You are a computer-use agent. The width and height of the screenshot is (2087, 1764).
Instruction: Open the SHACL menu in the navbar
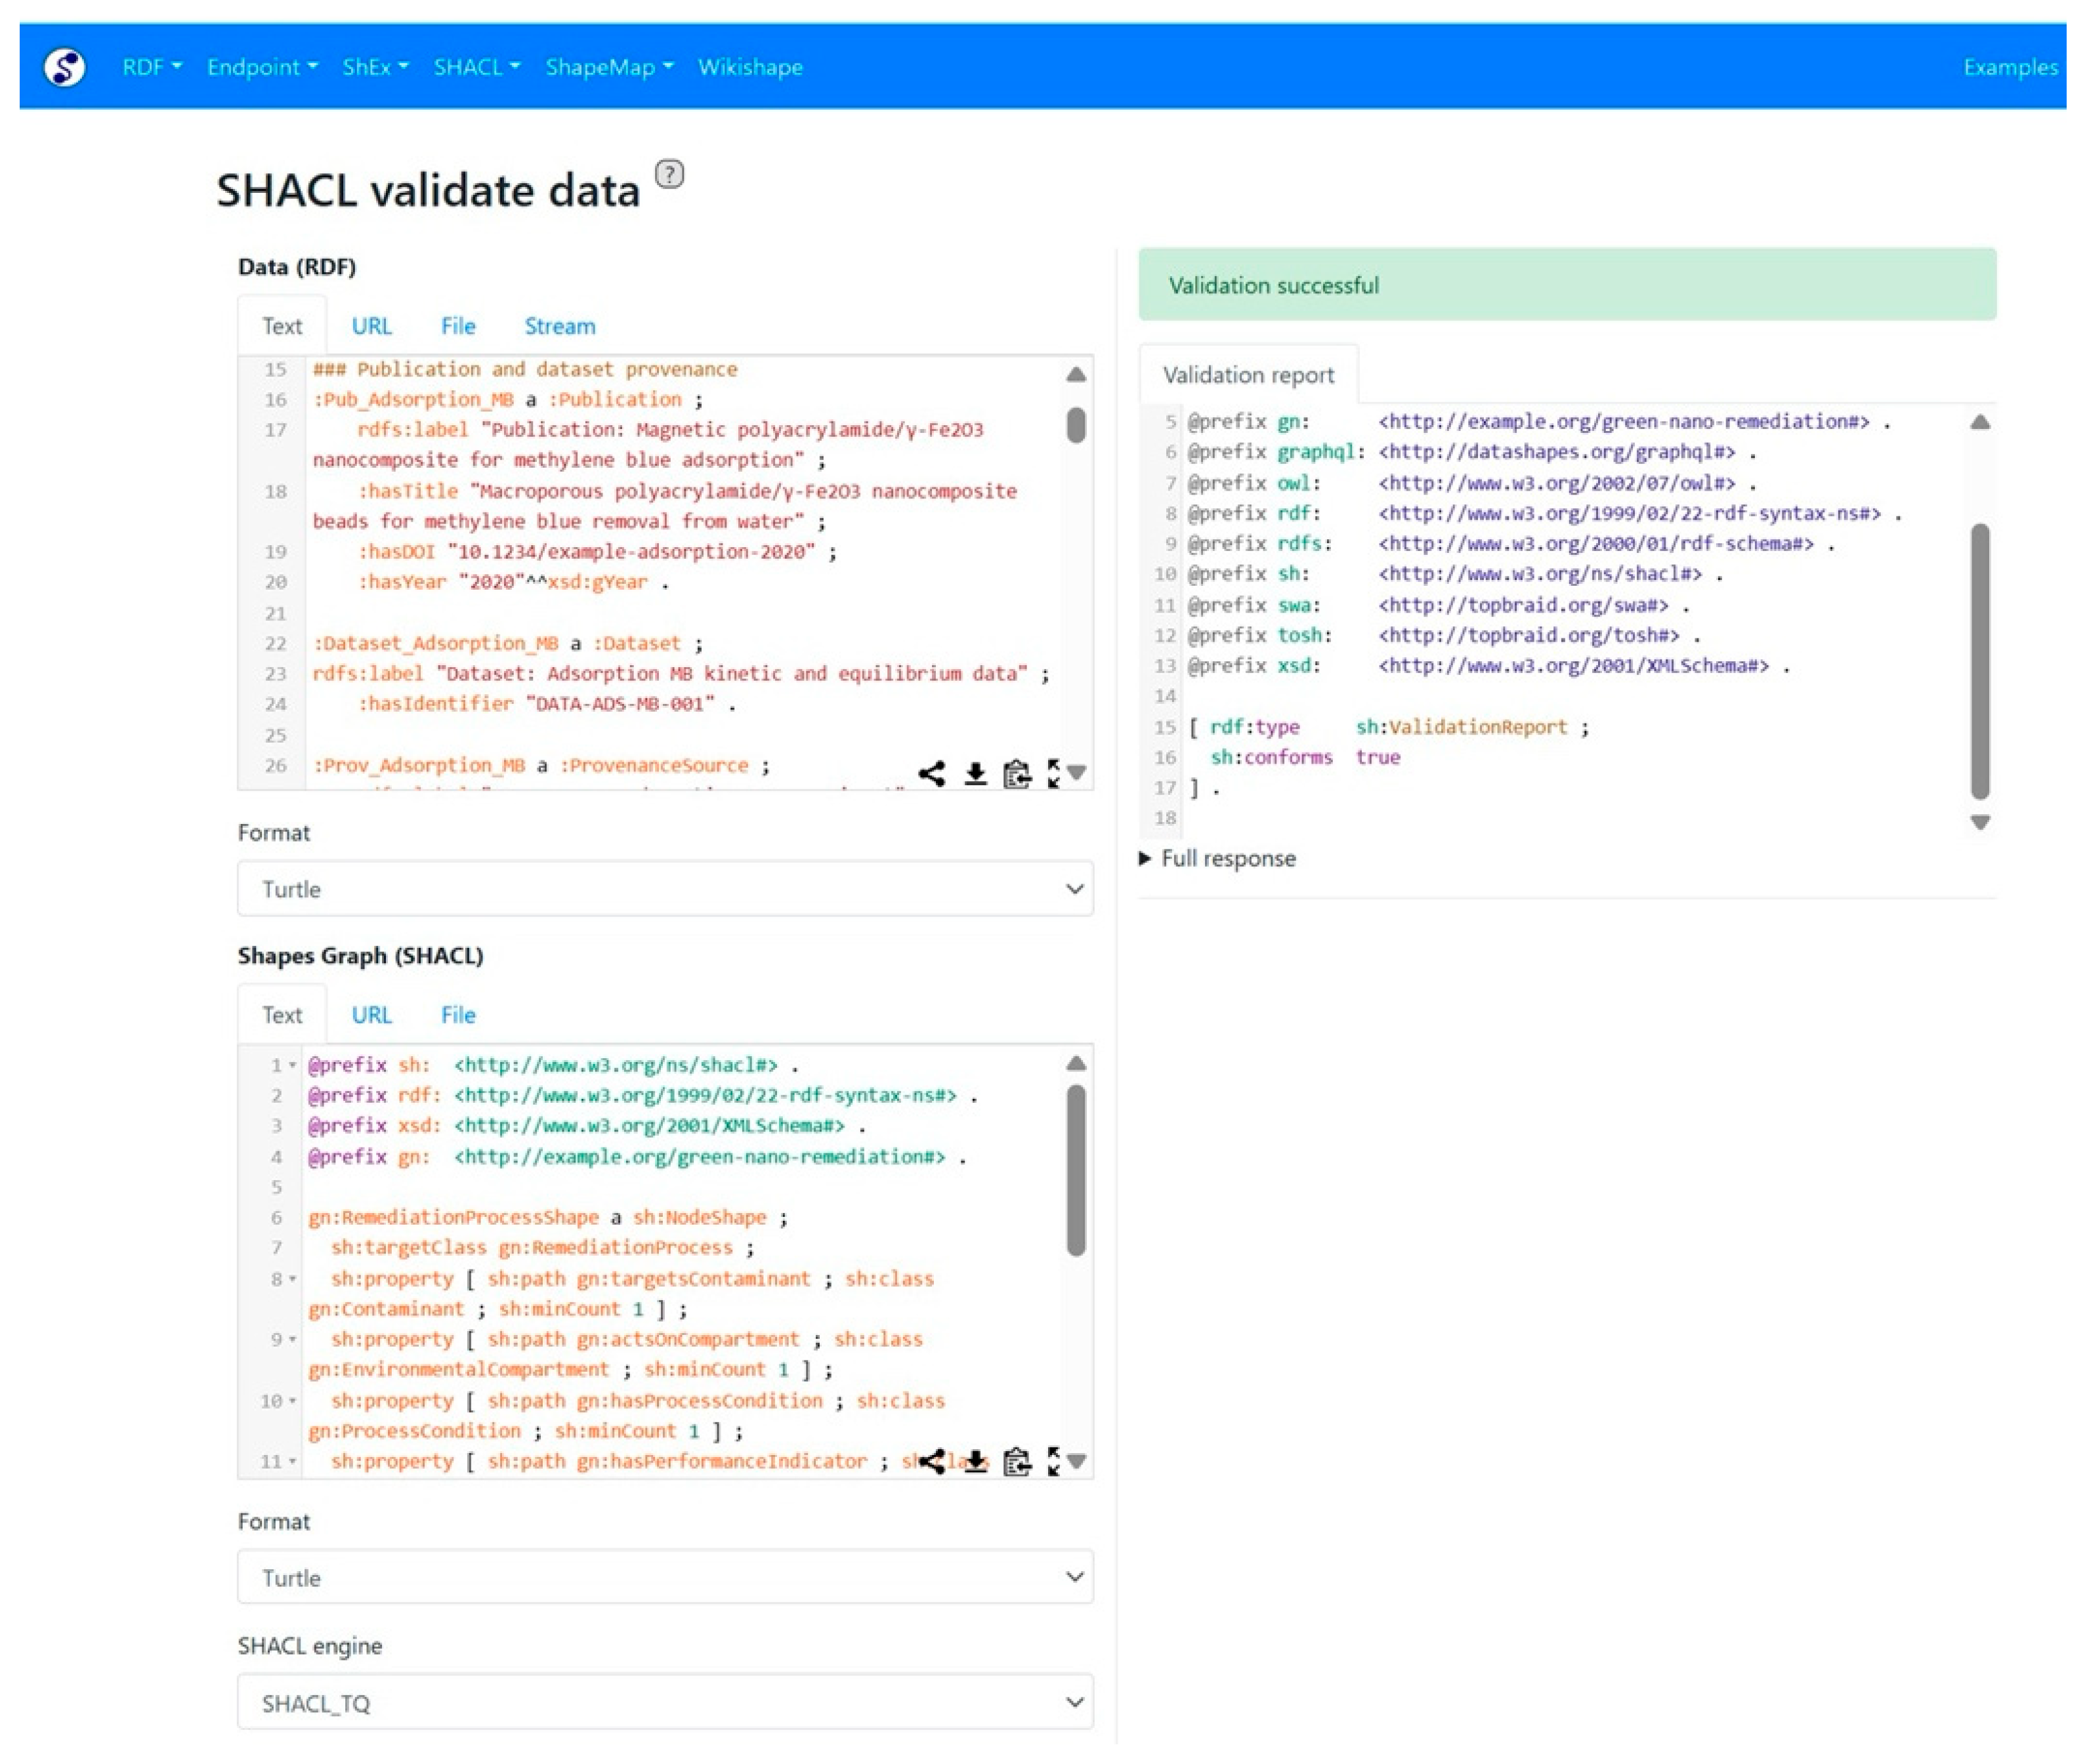pos(476,67)
